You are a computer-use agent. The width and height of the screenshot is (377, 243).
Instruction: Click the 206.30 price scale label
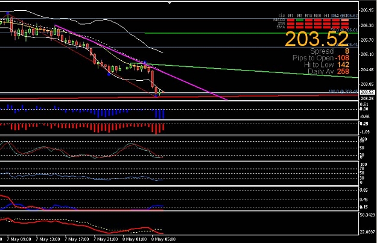(367, 25)
